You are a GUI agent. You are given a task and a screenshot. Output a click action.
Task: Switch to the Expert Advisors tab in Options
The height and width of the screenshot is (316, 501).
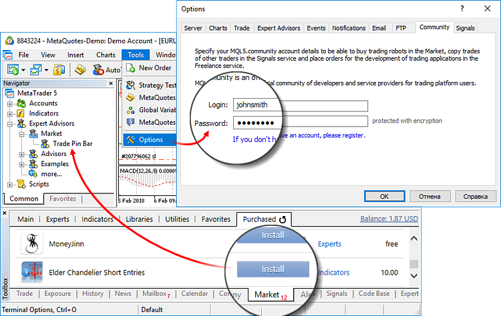pos(279,28)
